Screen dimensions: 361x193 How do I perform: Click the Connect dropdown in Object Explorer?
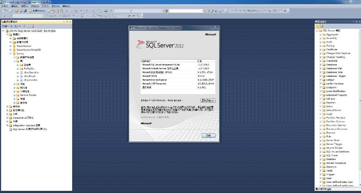point(5,26)
